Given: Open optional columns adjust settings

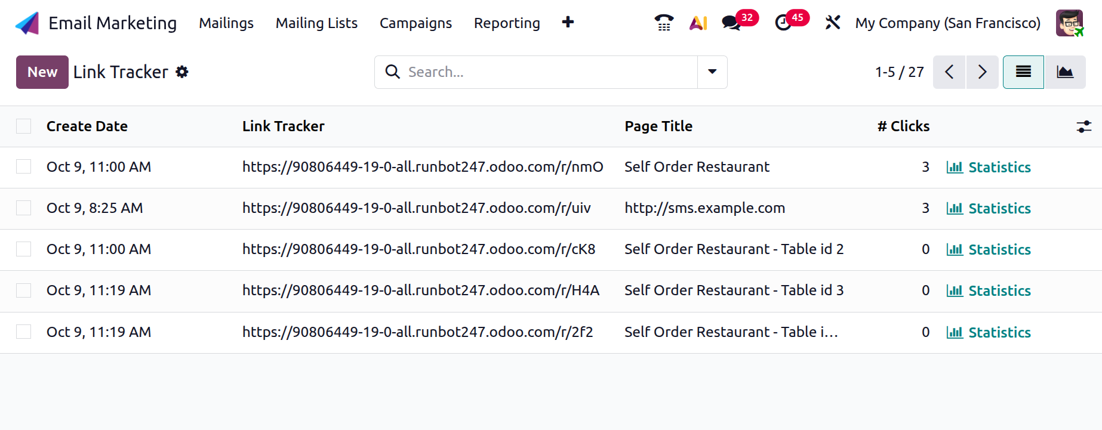Looking at the screenshot, I should tap(1083, 126).
